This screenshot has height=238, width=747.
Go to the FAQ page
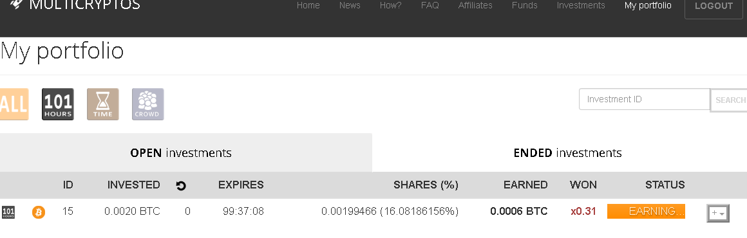[x=430, y=5]
